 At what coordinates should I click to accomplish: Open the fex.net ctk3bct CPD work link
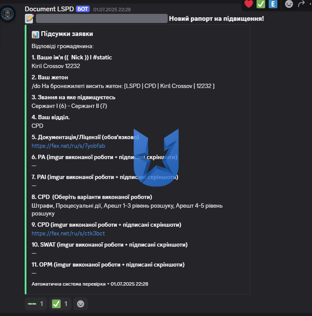[x=68, y=233]
